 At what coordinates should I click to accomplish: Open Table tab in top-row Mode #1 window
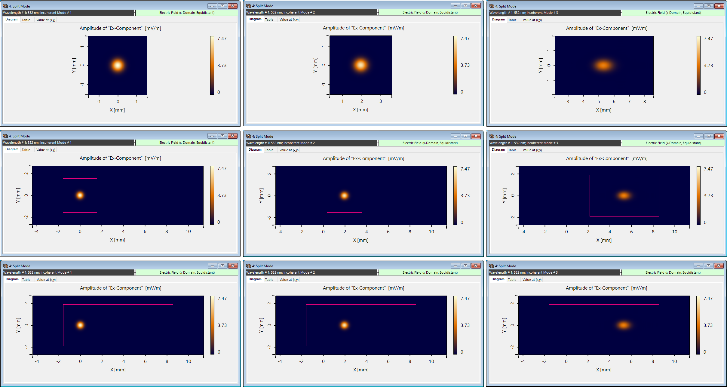(26, 20)
